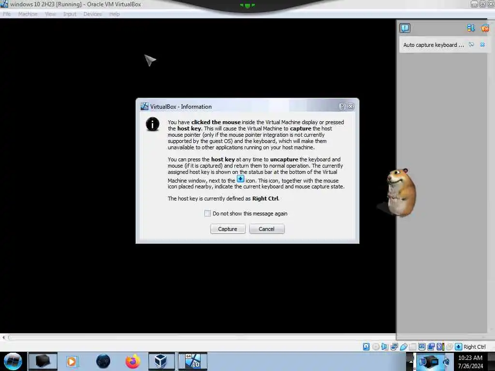
Task: Click the USB devices status bar icon
Action: pyautogui.click(x=404, y=347)
